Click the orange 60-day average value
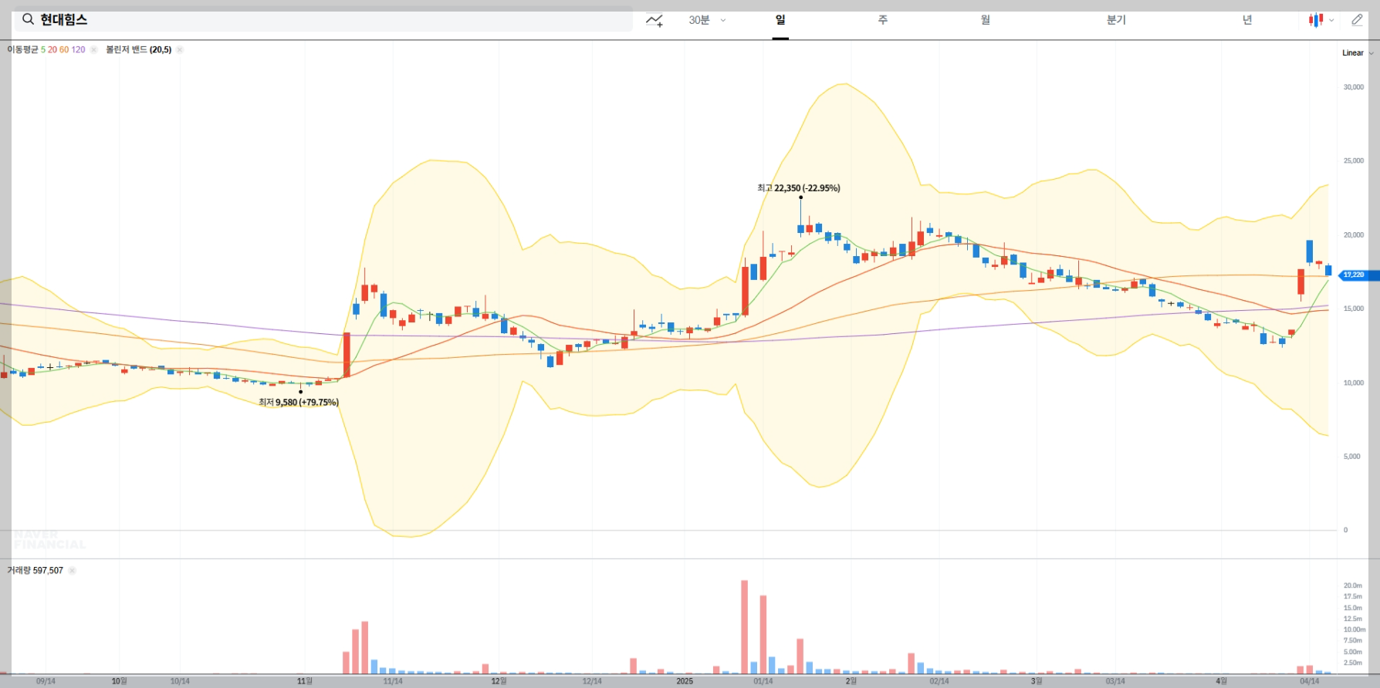The width and height of the screenshot is (1380, 688). 64,49
